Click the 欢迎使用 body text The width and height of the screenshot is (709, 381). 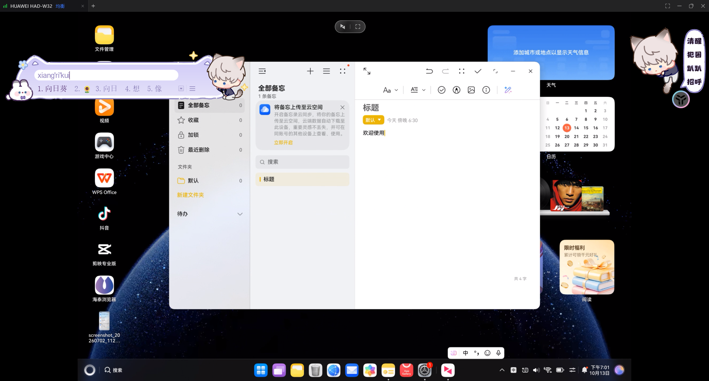(373, 133)
